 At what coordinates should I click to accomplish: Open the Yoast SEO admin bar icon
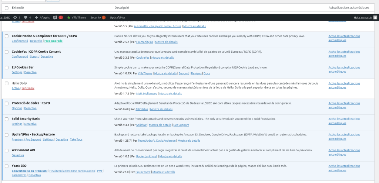click(55, 17)
